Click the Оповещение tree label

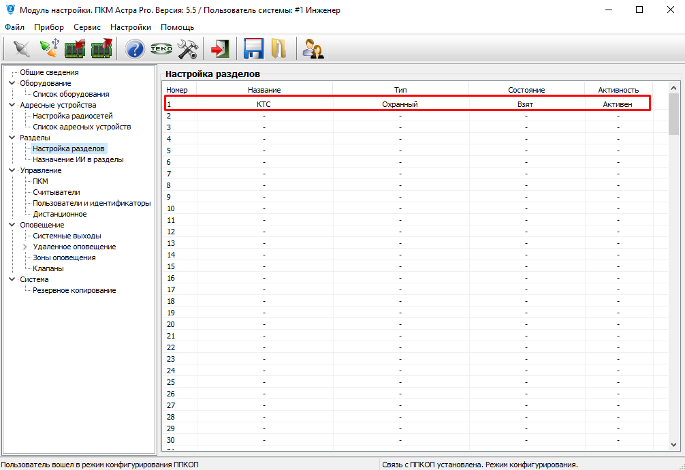pos(42,225)
